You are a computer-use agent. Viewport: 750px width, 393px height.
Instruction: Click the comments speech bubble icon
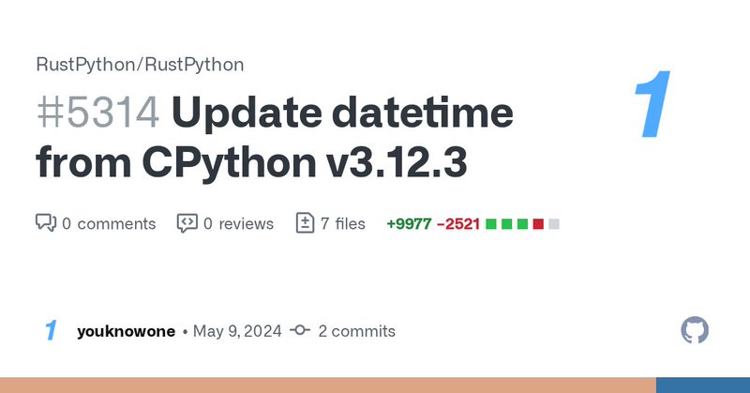point(46,223)
